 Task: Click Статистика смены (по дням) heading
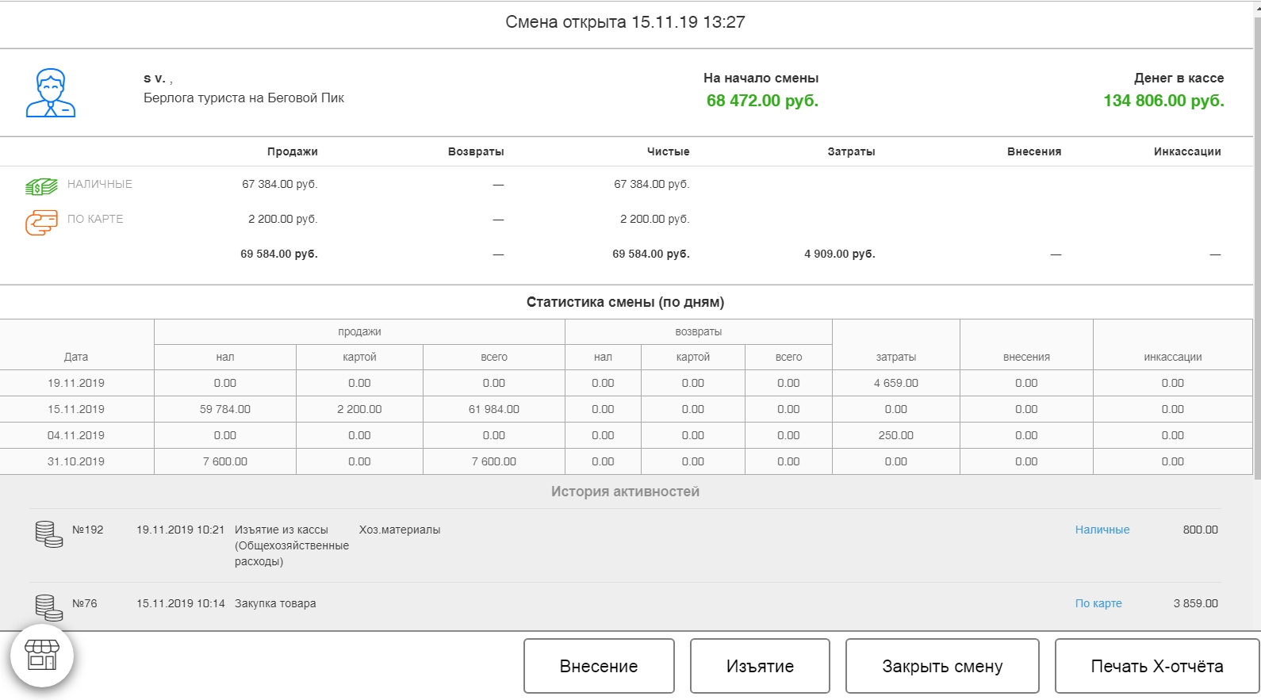[x=625, y=302]
